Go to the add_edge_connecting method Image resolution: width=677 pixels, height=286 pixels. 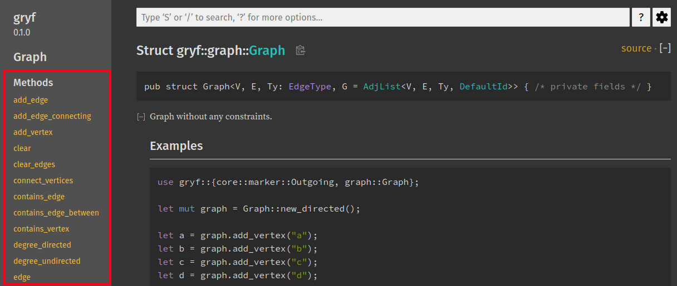click(x=52, y=116)
